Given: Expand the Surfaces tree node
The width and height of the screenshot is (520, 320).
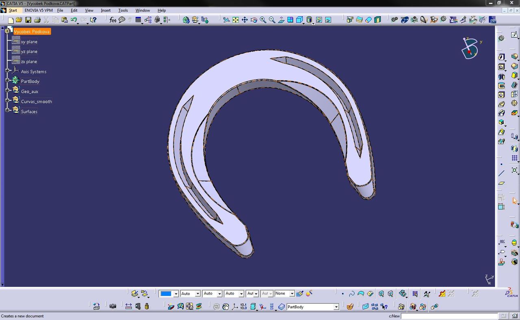Looking at the screenshot, I should 7,110.
